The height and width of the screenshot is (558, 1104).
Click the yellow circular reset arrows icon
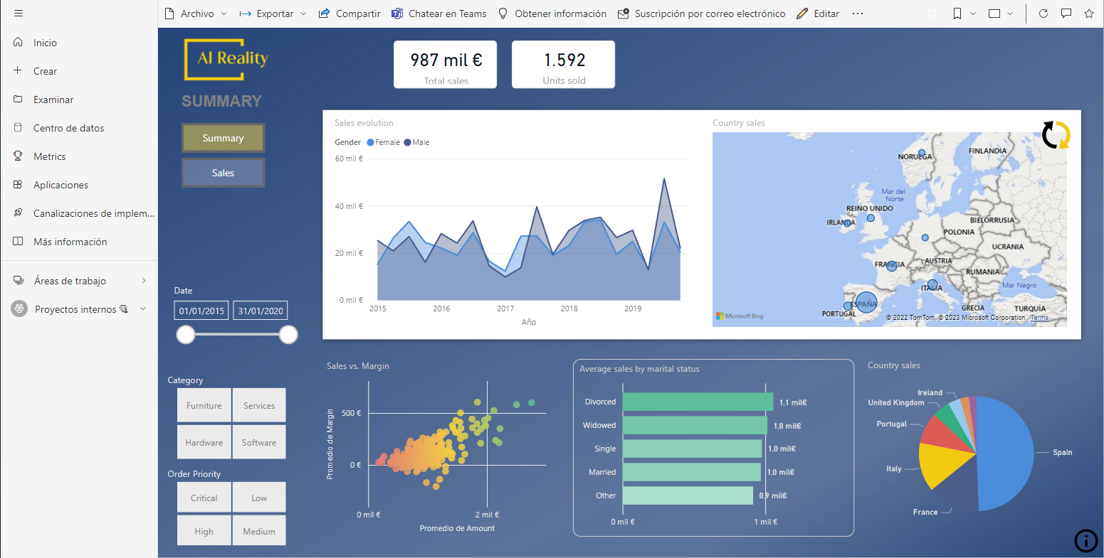tap(1056, 135)
